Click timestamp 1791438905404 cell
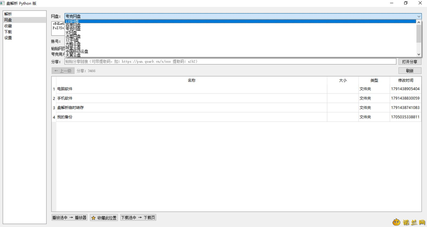The height and width of the screenshot is (227, 427). coord(406,89)
